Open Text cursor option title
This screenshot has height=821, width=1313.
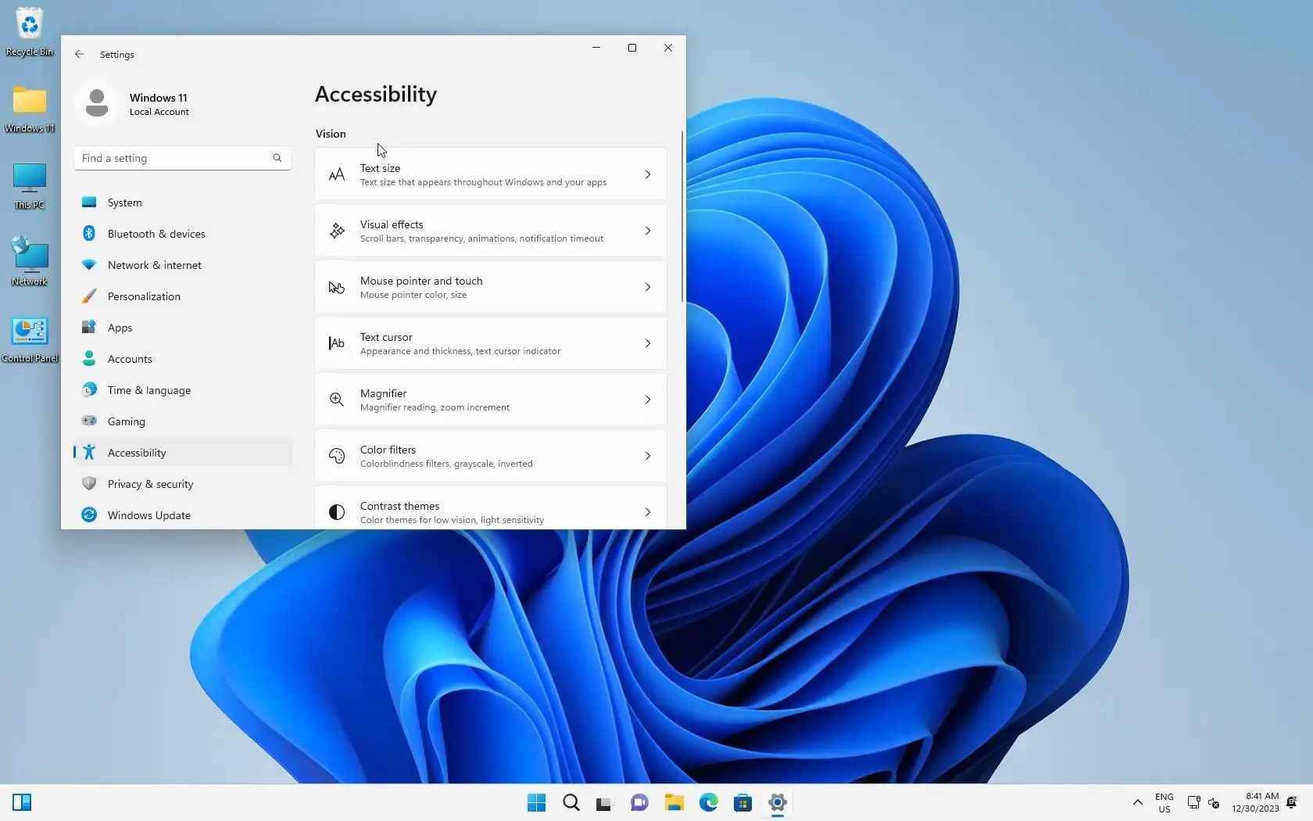(x=386, y=337)
